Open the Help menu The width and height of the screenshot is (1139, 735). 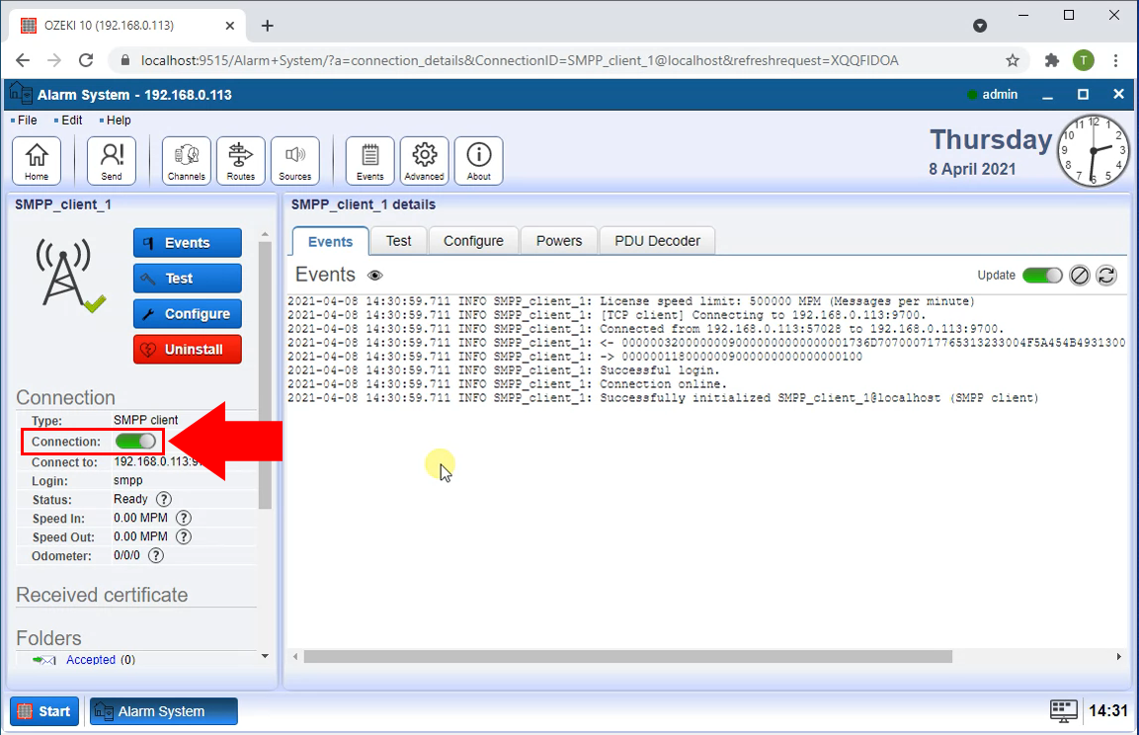(x=119, y=120)
